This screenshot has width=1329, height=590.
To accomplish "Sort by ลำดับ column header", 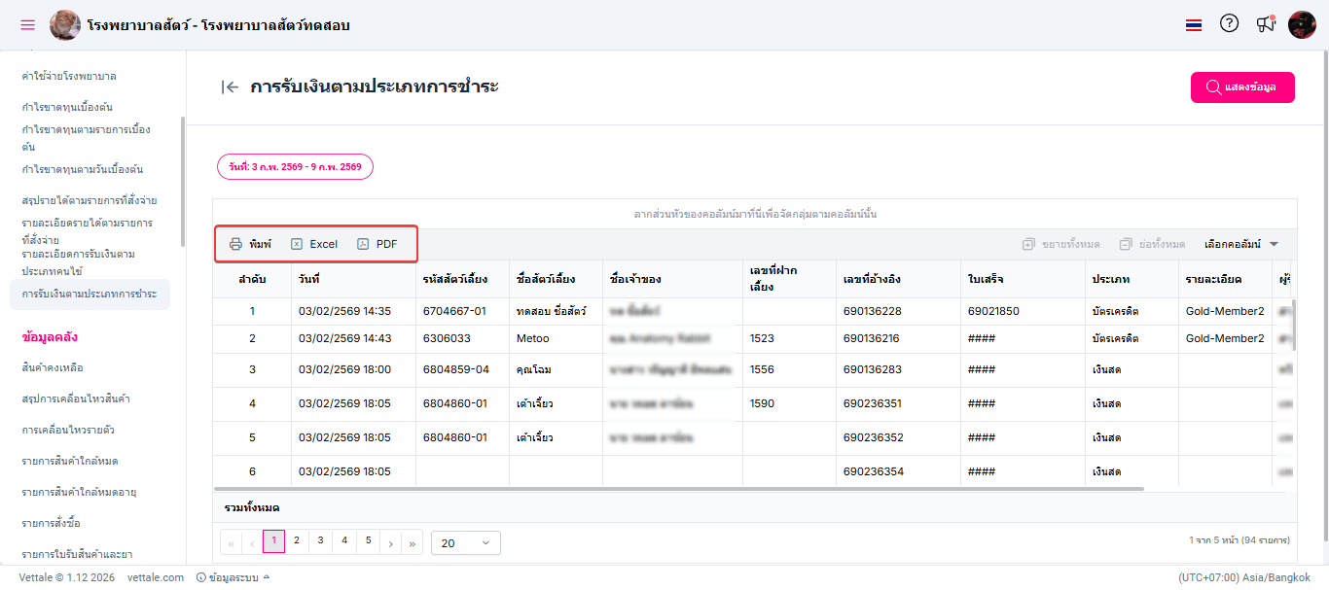I will pos(252,279).
